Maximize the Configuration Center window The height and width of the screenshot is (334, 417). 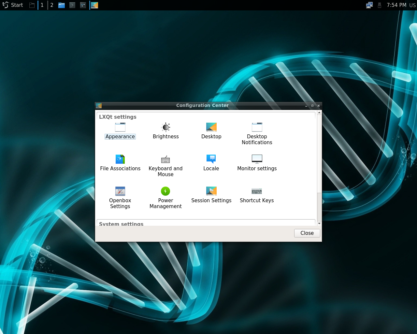pos(312,106)
